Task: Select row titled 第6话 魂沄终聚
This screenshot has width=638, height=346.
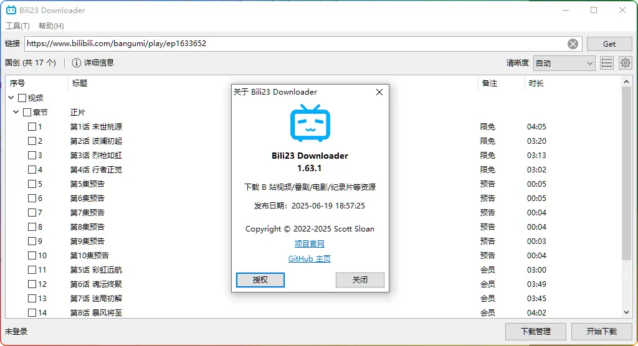Action: tap(96, 284)
